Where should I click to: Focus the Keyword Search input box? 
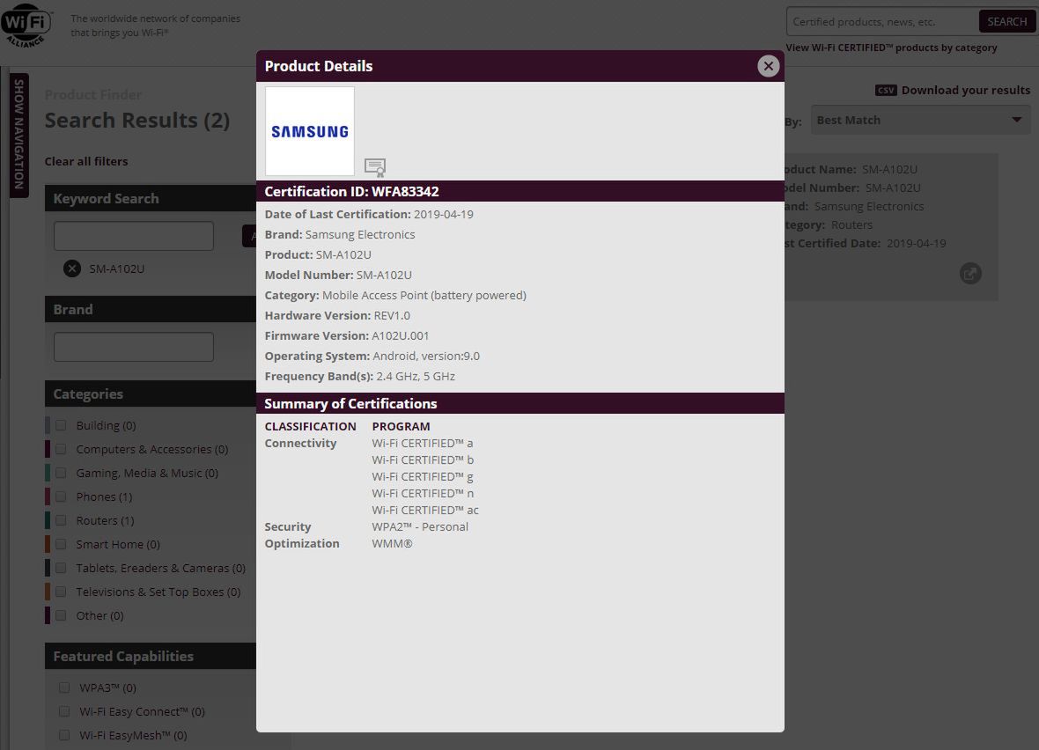(x=134, y=236)
